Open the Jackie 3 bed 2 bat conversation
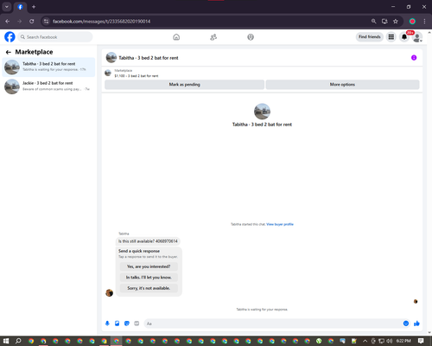 click(x=48, y=86)
